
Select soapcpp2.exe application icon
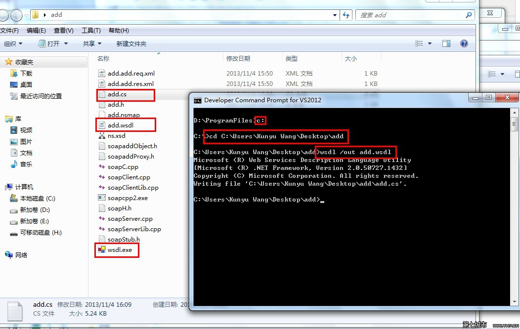click(102, 198)
